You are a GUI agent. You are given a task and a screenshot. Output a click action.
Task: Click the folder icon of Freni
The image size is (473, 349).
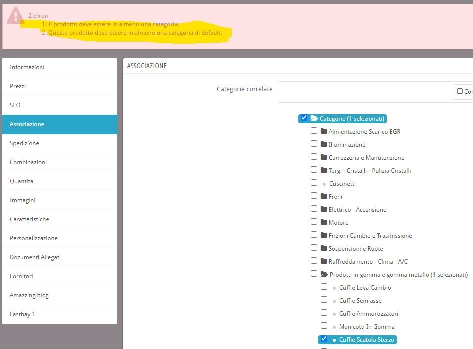click(324, 196)
